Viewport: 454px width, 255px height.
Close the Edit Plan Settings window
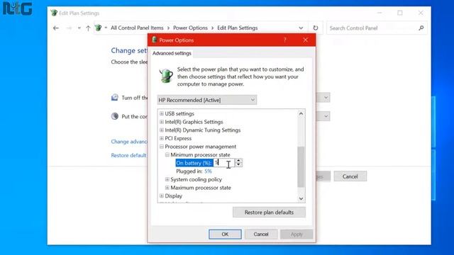[421, 13]
